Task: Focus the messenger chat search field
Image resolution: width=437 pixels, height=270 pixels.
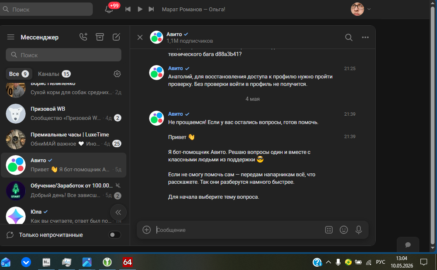Action: point(63,55)
